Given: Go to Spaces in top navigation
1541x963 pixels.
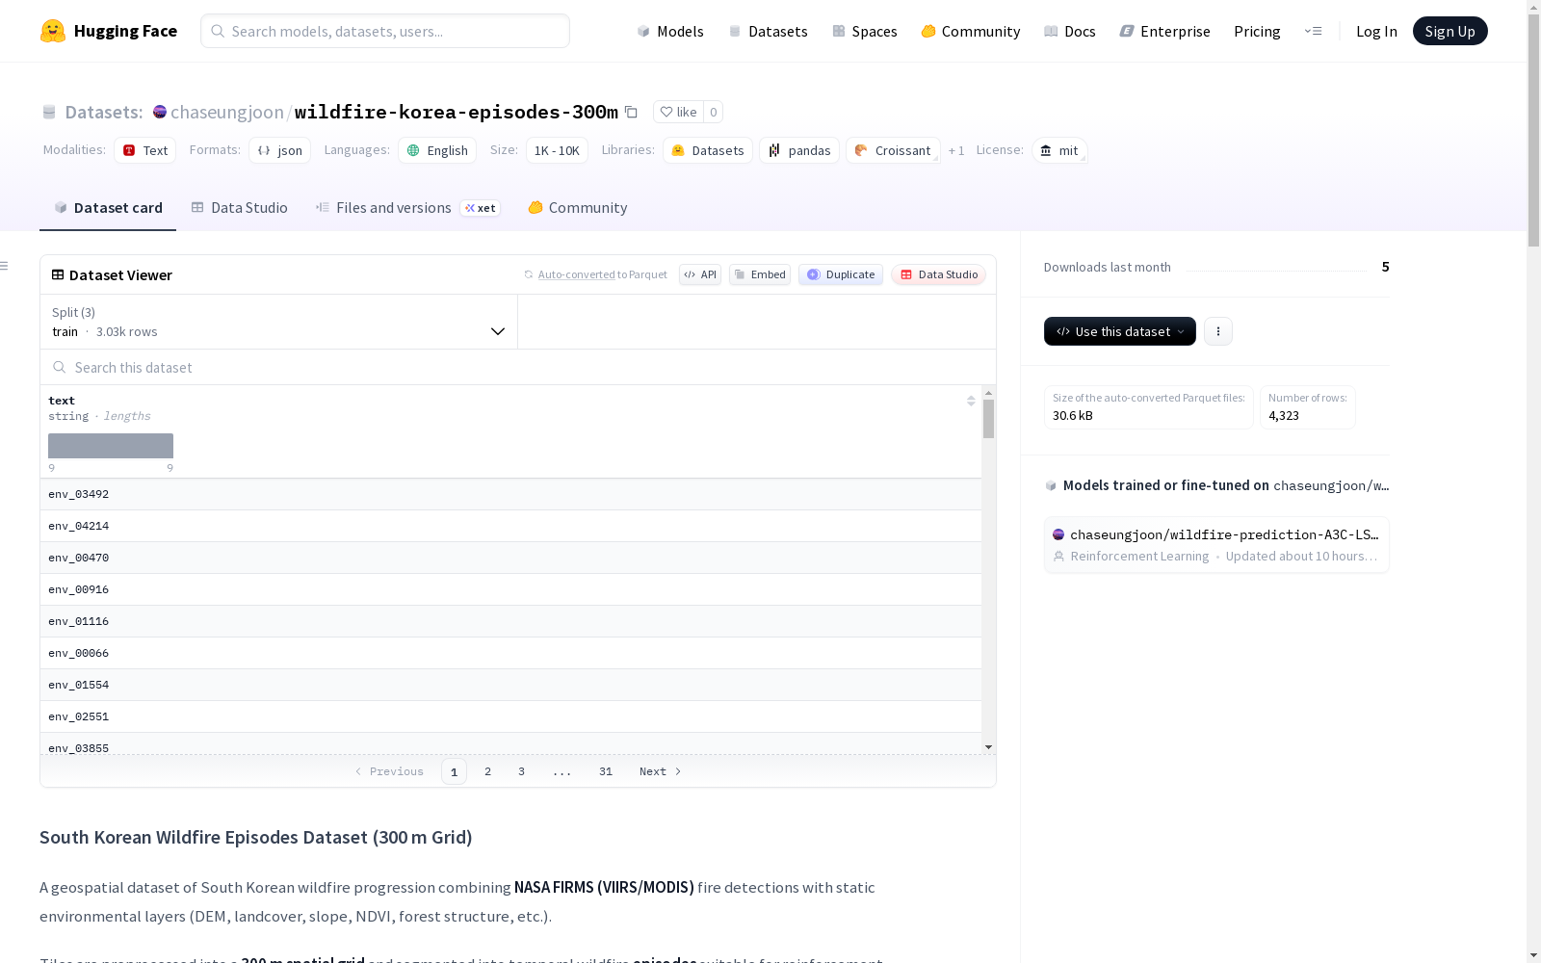Looking at the screenshot, I should [x=865, y=31].
